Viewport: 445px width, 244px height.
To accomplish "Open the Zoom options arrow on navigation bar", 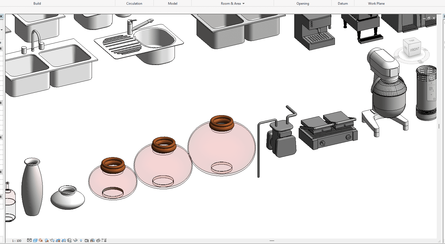I will (x=431, y=95).
